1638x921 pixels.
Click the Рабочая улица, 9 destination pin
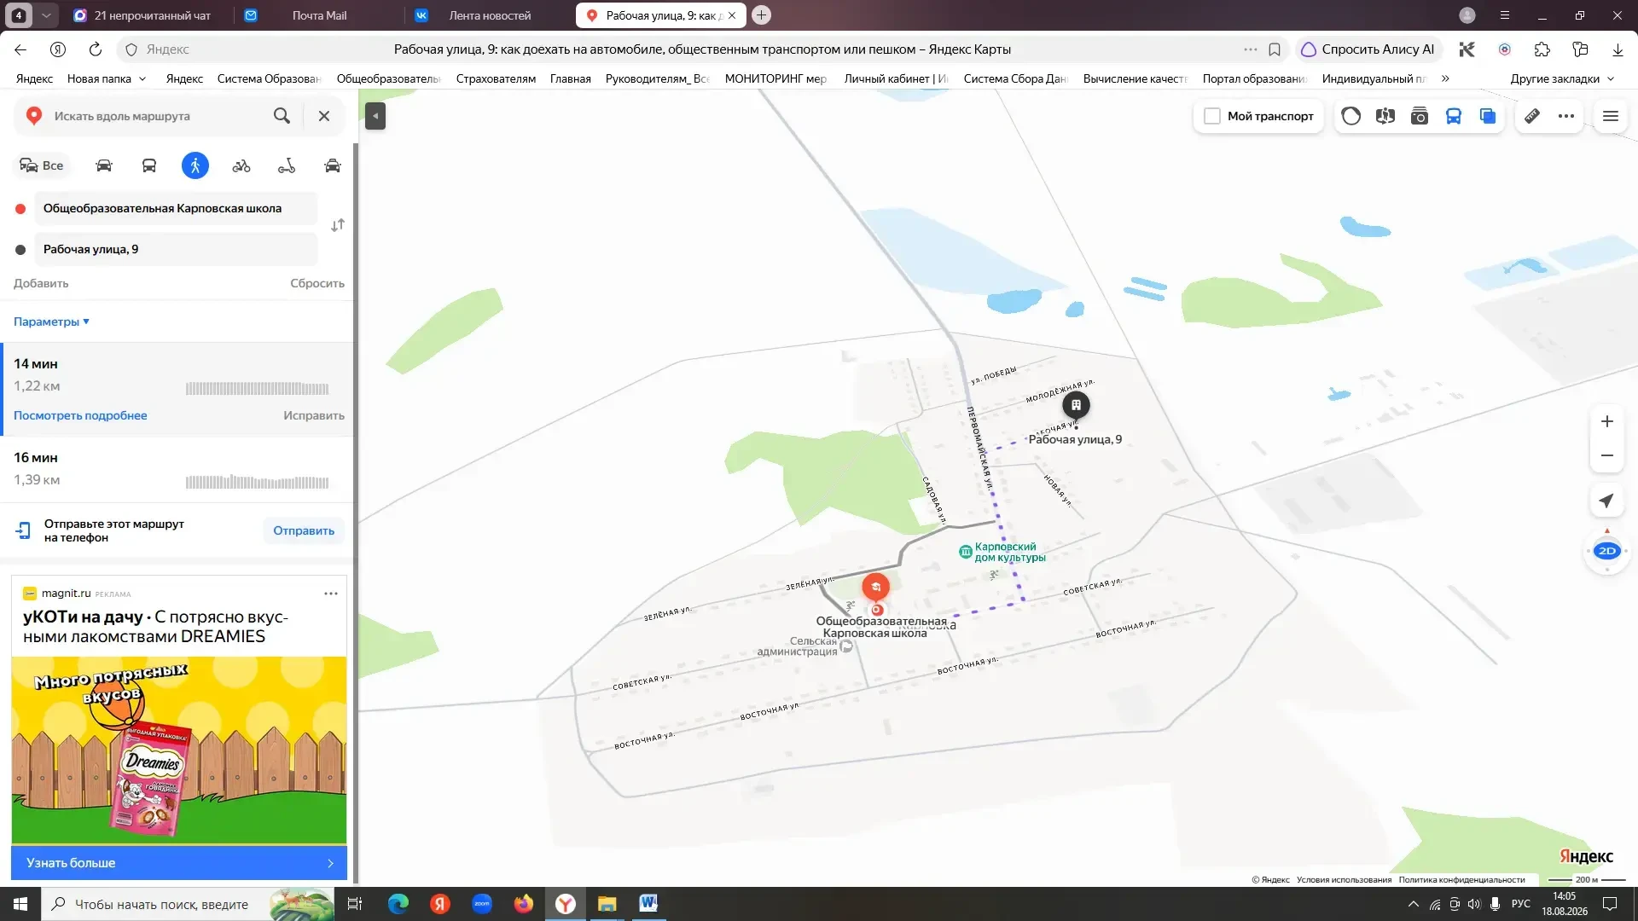pyautogui.click(x=1076, y=405)
